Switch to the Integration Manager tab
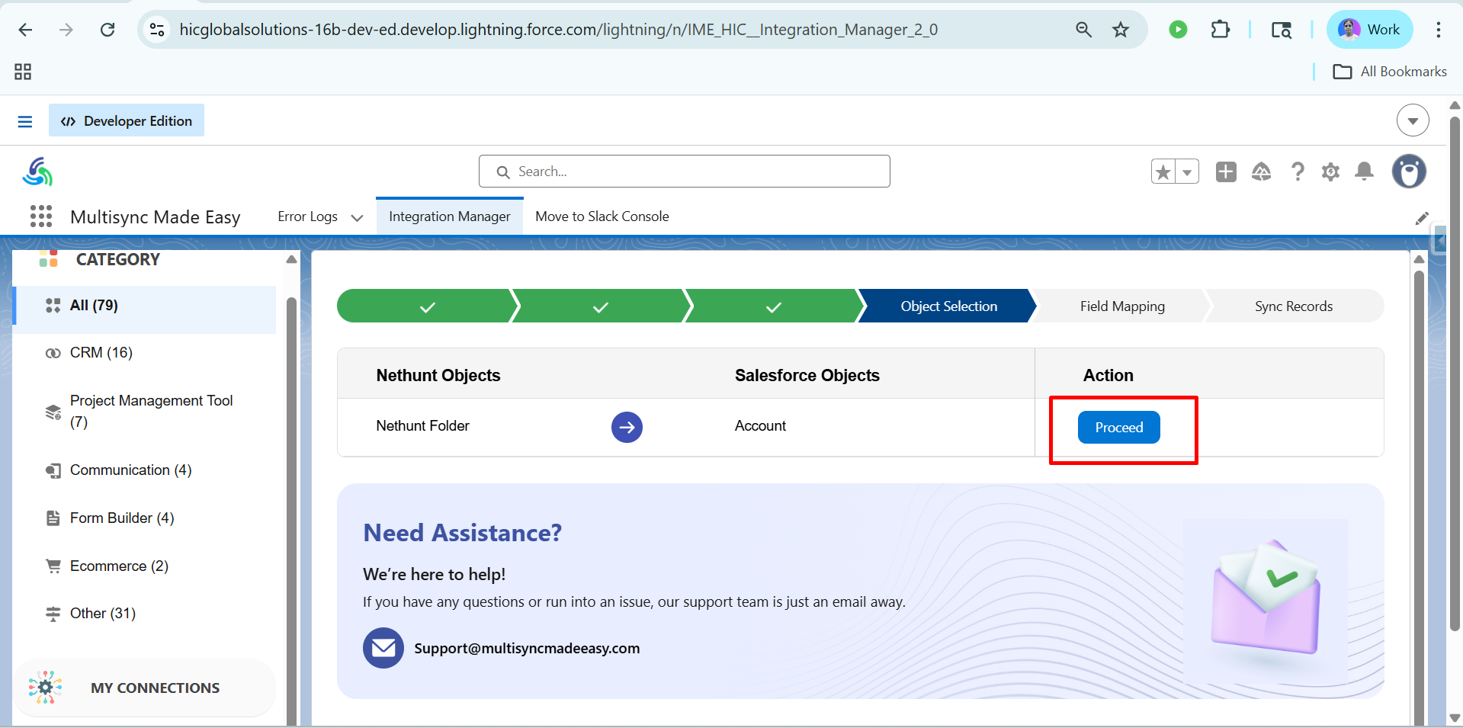Screen dimensions: 1463x728 pyautogui.click(x=450, y=216)
